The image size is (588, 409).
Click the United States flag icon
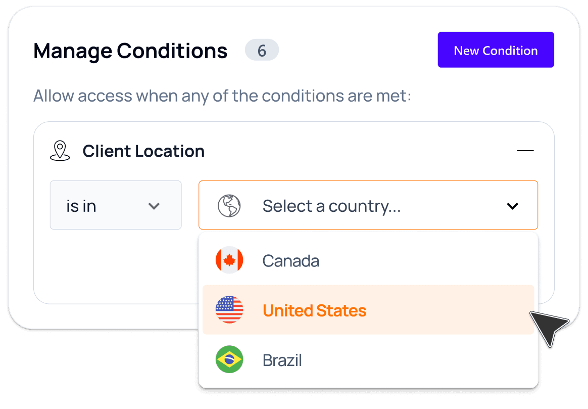pos(229,310)
